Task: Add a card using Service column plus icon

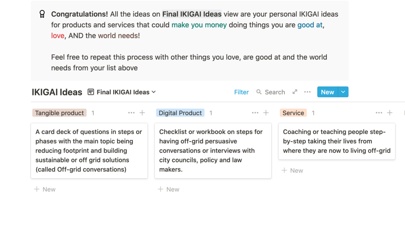Action: click(390, 113)
